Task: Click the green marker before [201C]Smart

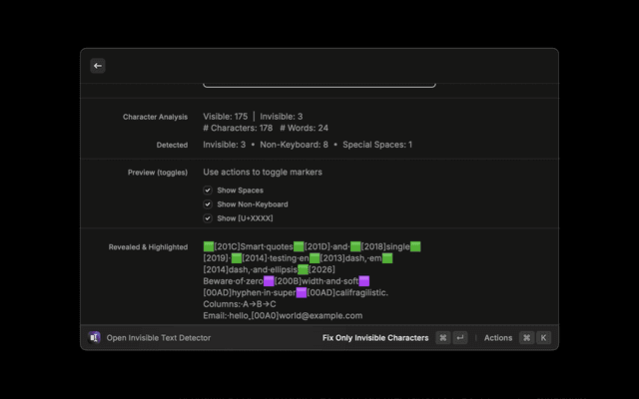Action: [209, 246]
